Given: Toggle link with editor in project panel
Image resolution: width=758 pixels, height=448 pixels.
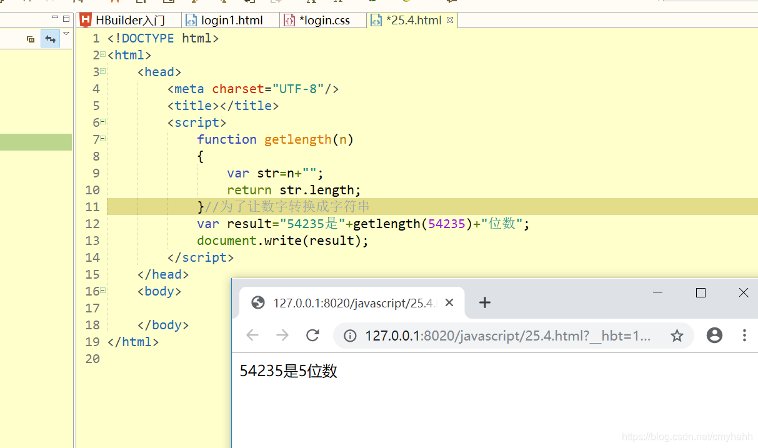Looking at the screenshot, I should (x=50, y=39).
